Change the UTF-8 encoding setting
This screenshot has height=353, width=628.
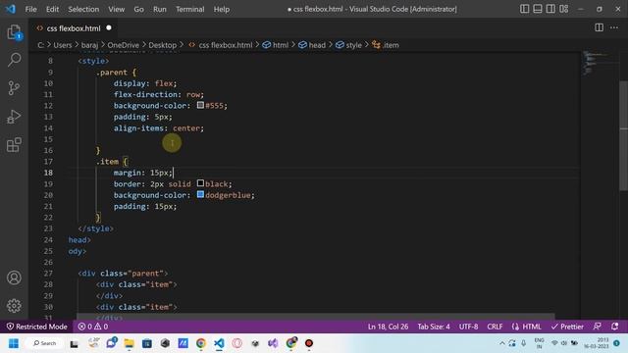(x=468, y=327)
